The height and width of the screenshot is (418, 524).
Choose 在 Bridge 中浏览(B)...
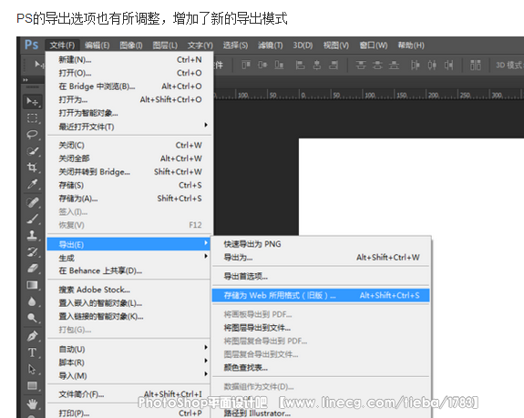point(130,87)
